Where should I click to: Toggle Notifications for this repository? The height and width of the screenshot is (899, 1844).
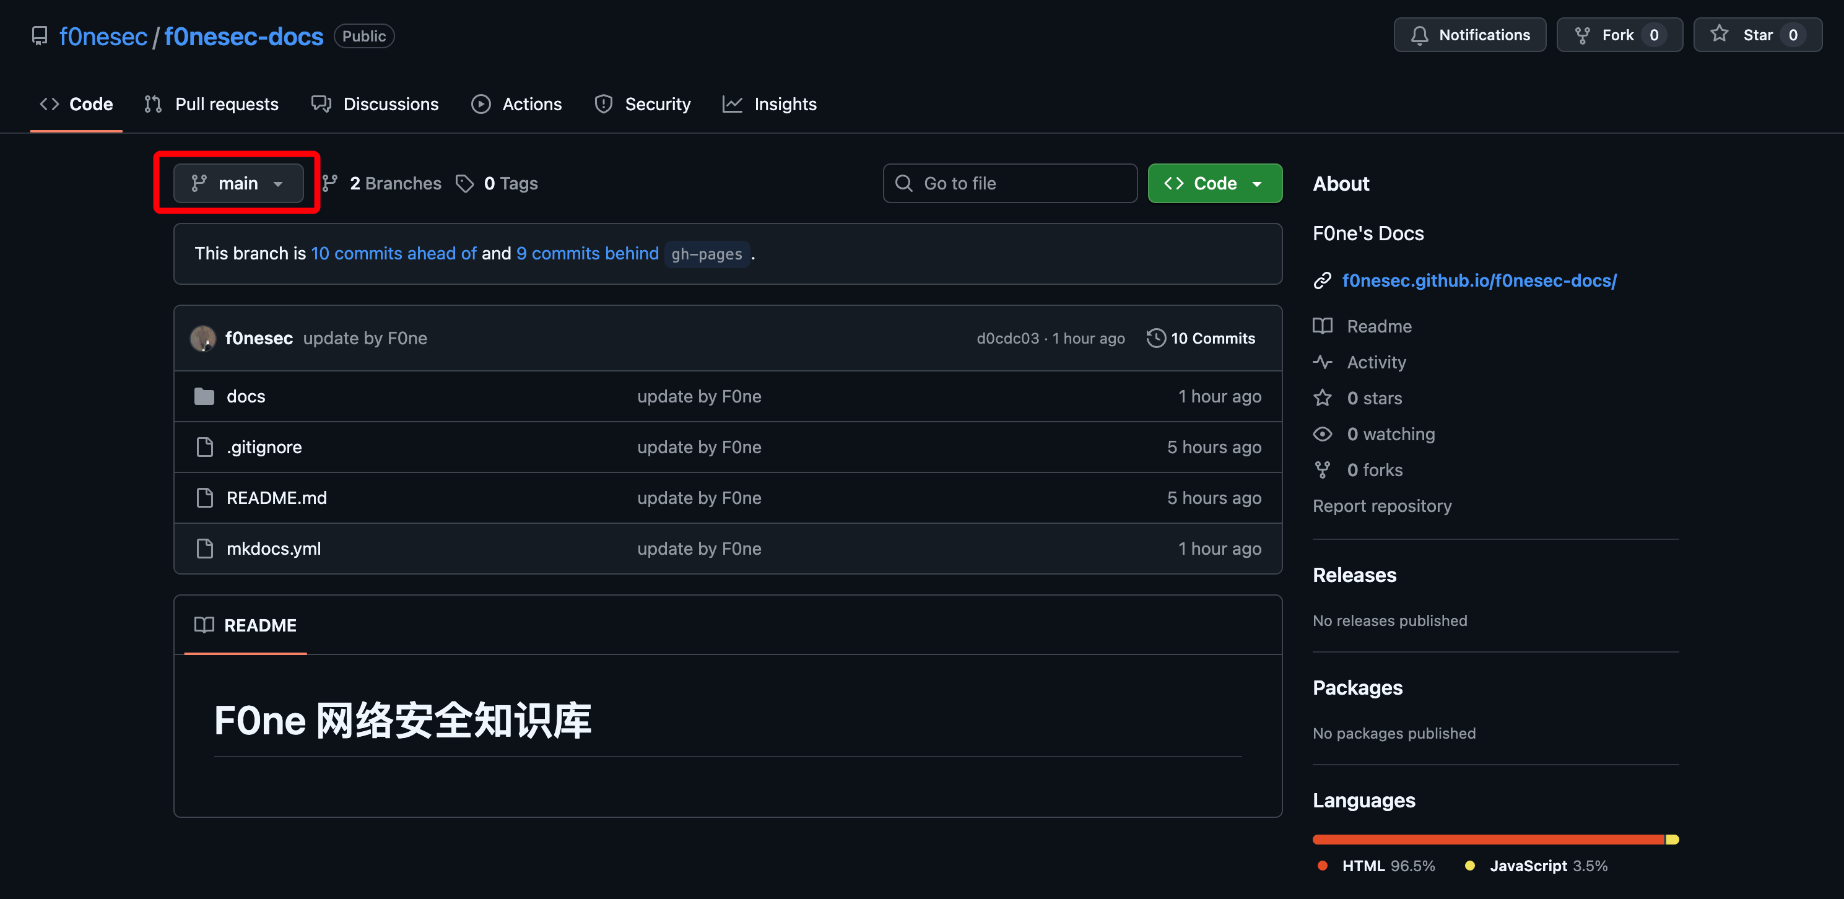1469,35
